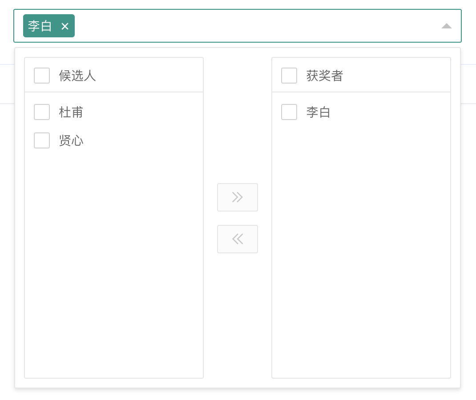The image size is (476, 400).
Task: Tick the checkbox next to 杜甫
Action: 42,112
